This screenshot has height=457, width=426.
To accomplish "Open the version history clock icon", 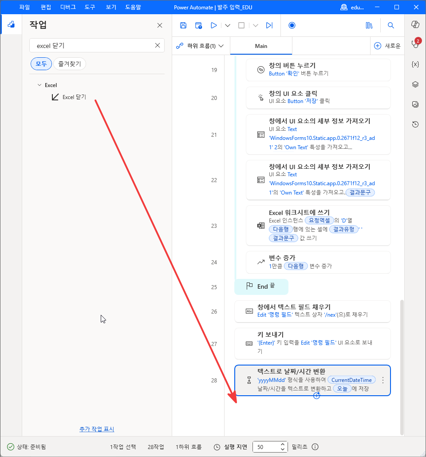I will tap(415, 124).
